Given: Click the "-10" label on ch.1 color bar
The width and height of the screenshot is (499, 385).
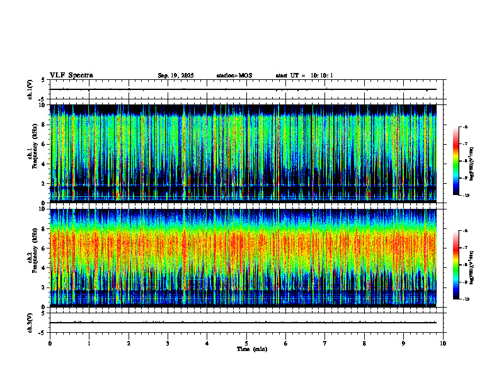Looking at the screenshot, I should [466, 196].
